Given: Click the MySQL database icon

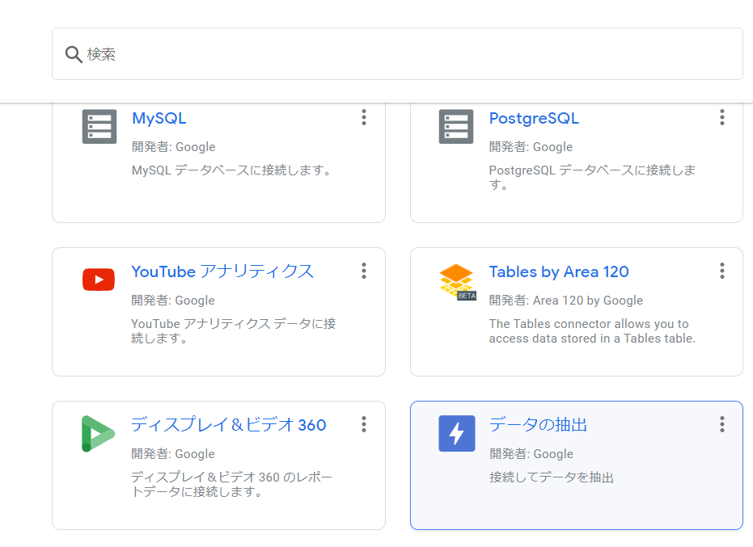Looking at the screenshot, I should [99, 127].
